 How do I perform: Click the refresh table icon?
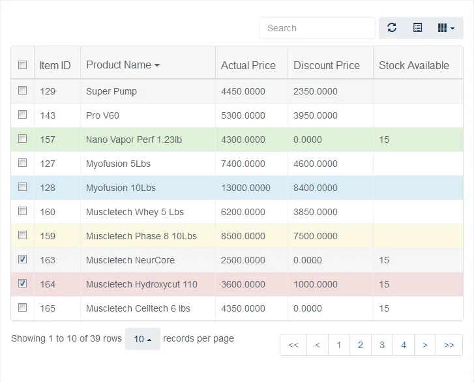(392, 28)
